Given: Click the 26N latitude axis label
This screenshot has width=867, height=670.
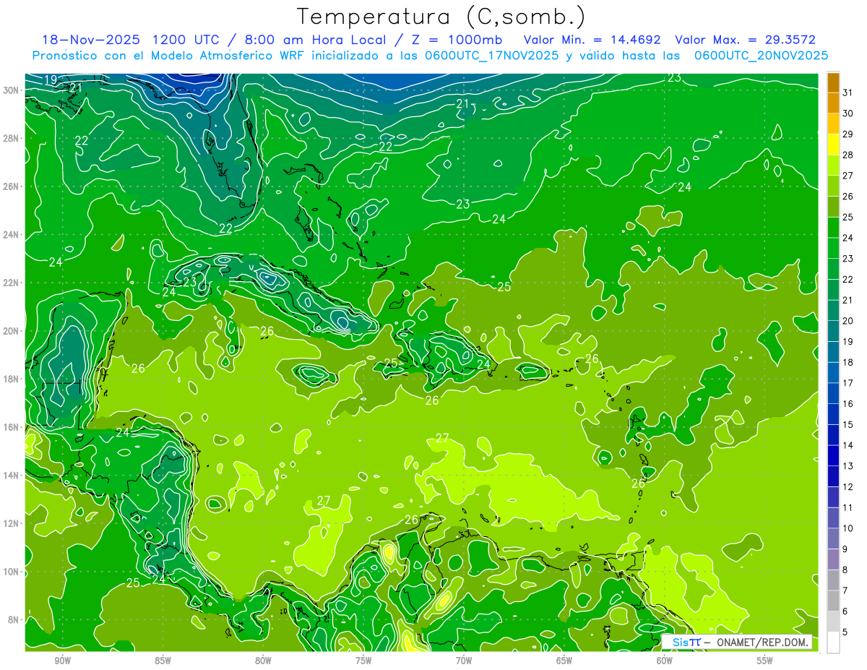Looking at the screenshot, I should click(12, 186).
